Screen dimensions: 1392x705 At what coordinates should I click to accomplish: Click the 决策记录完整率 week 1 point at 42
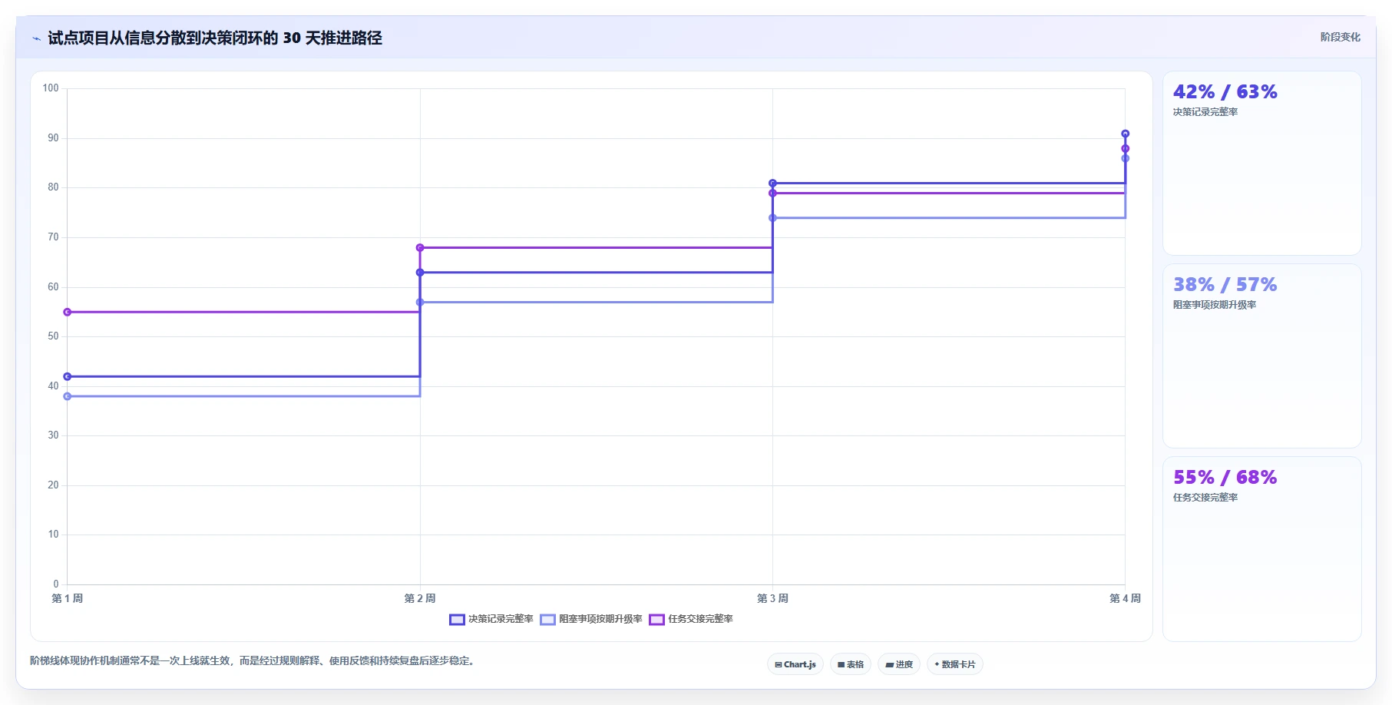click(x=68, y=376)
